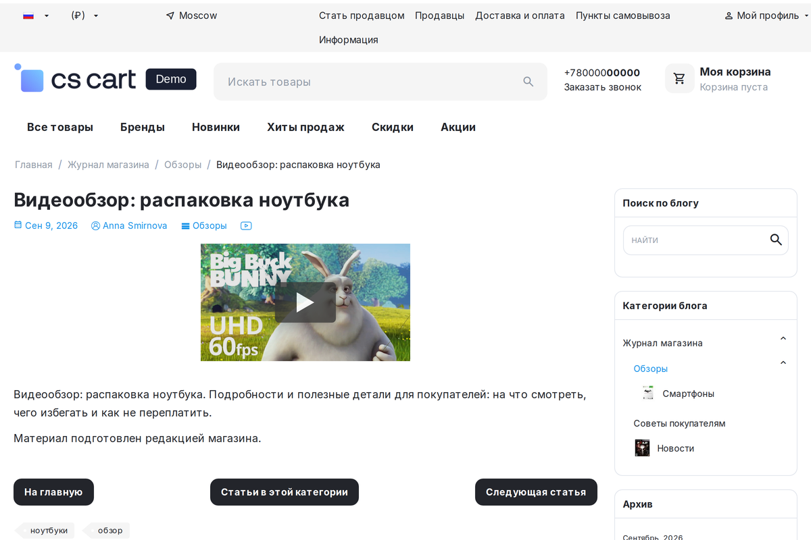The height and width of the screenshot is (540, 811).
Task: Open the обзор tag
Action: pos(107,531)
